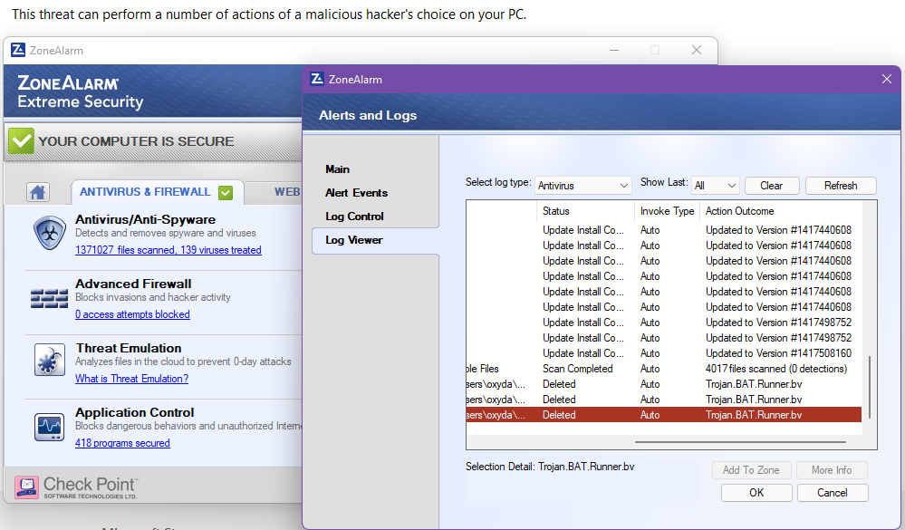Click the What is Threat Emulation link

[x=131, y=379]
